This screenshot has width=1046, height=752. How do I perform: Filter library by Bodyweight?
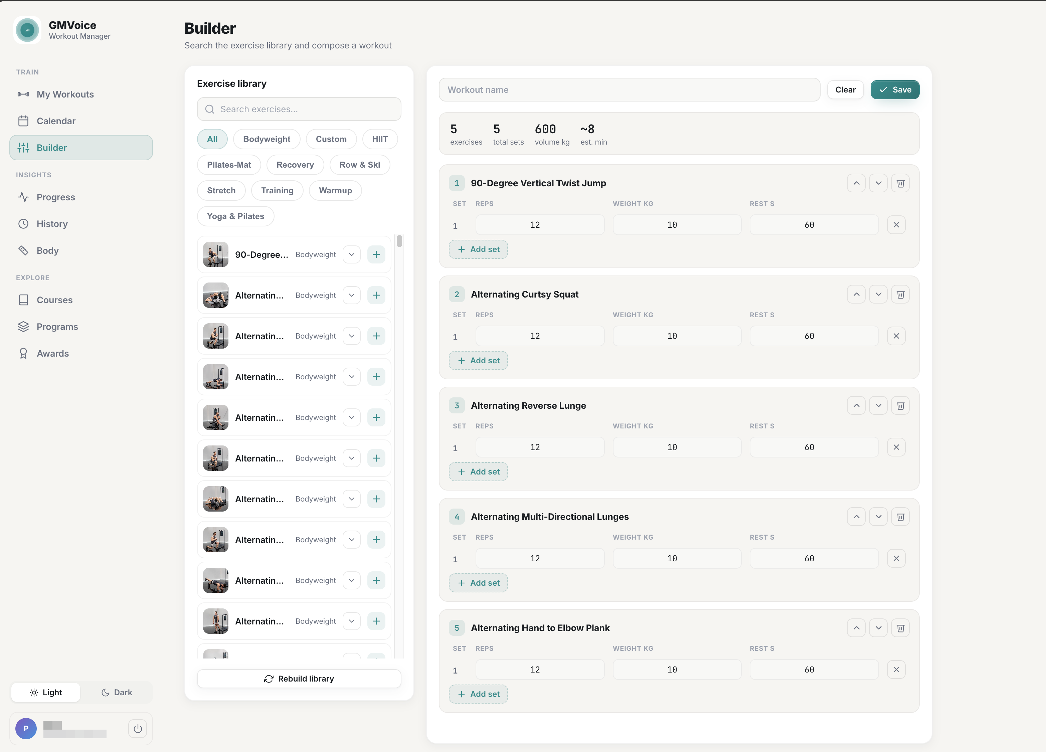click(x=267, y=139)
